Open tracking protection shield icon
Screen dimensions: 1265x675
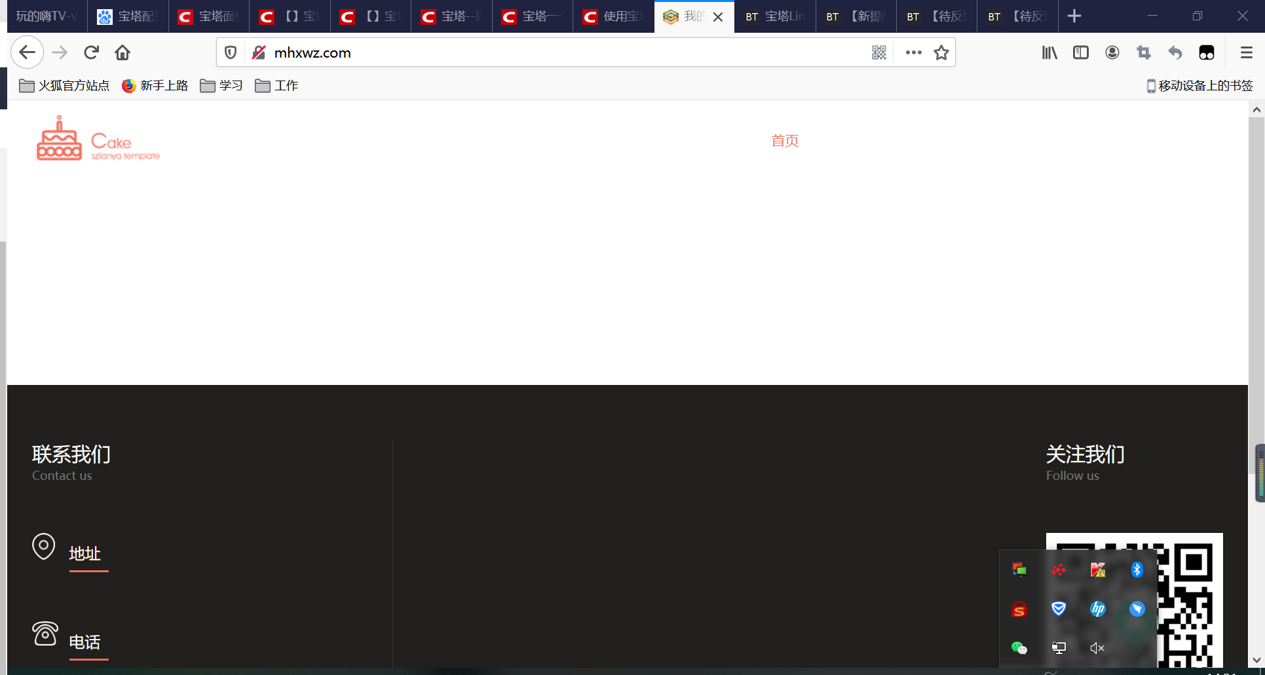[231, 52]
